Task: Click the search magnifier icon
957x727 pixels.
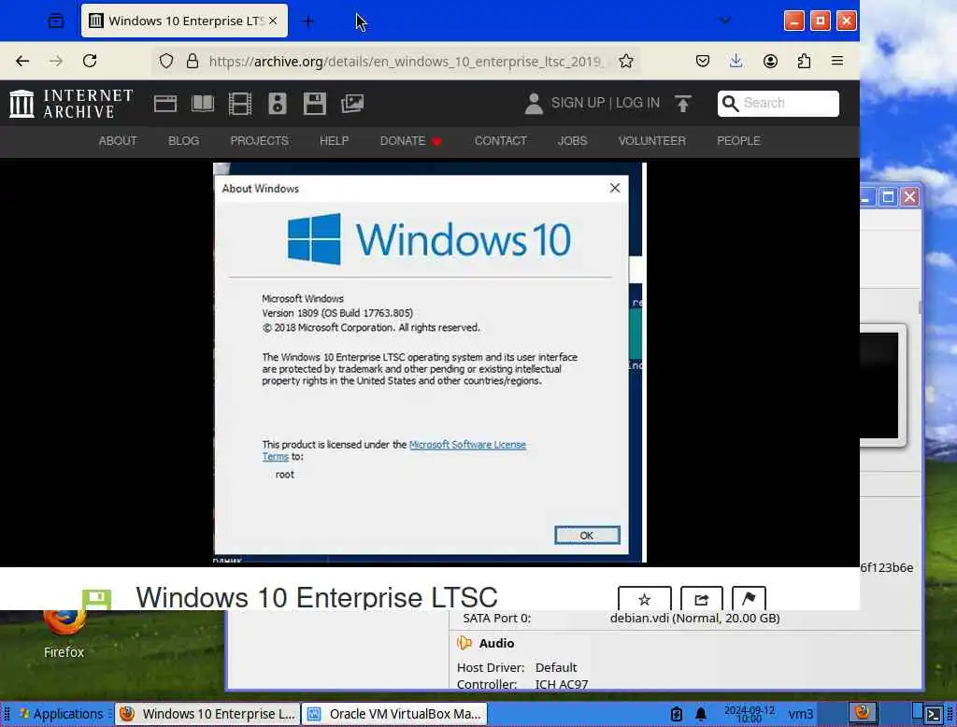Action: pyautogui.click(x=730, y=103)
